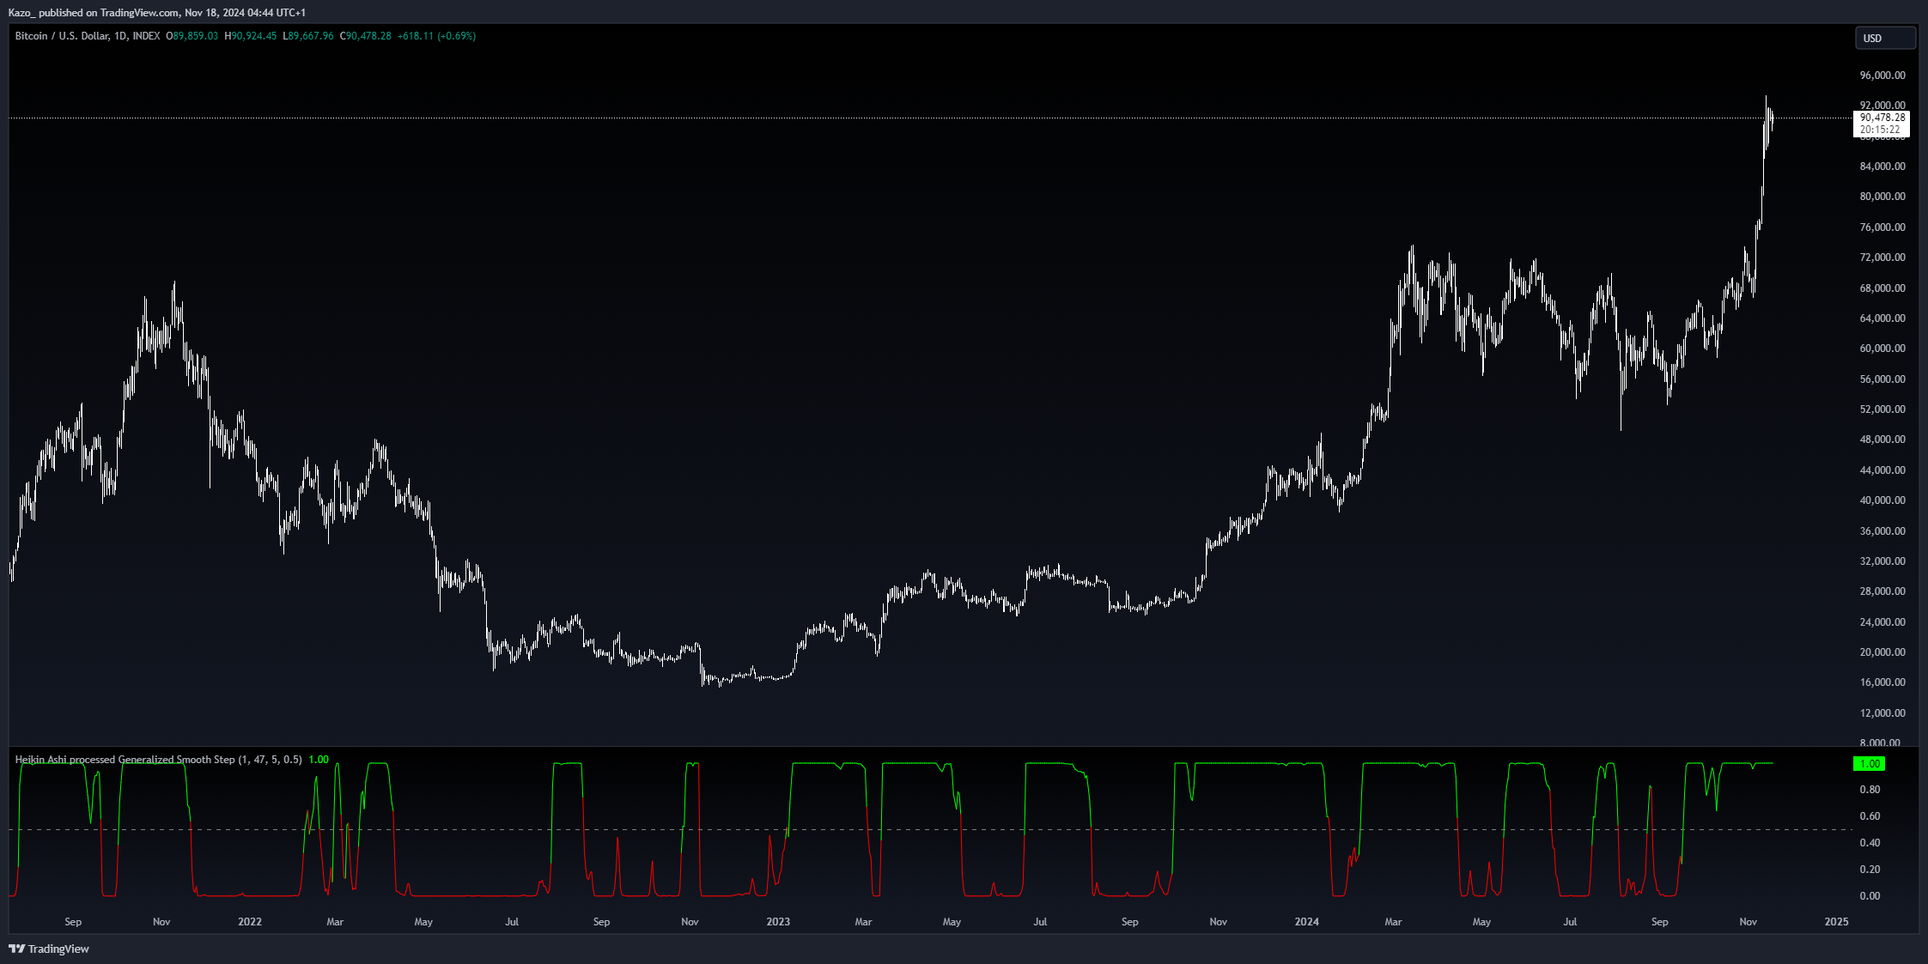Click the 0.00 indicator scale label
Screen dimensions: 1928x964
coord(1870,896)
